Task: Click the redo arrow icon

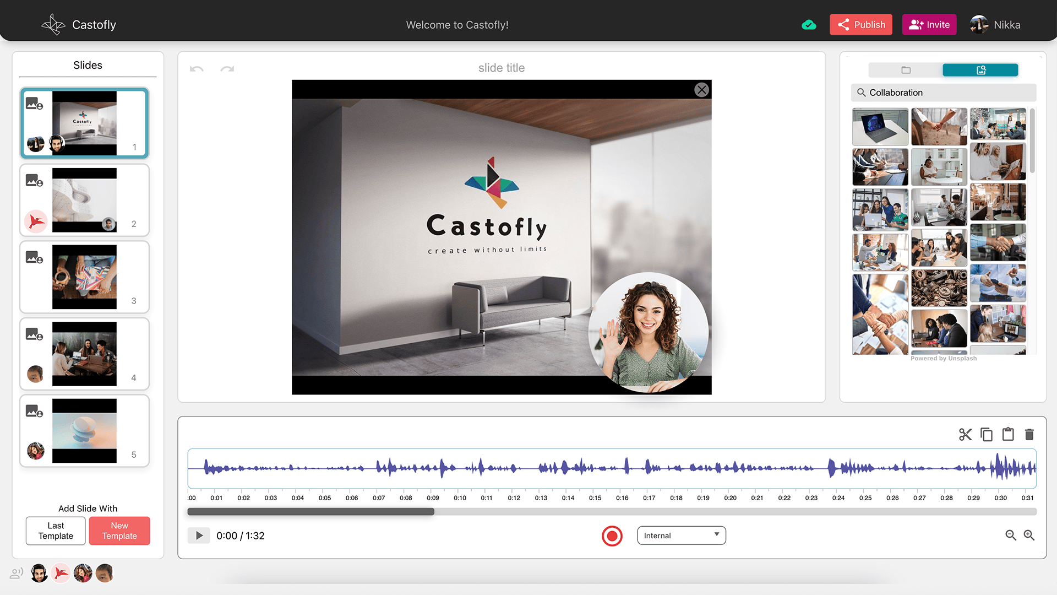Action: [x=227, y=69]
